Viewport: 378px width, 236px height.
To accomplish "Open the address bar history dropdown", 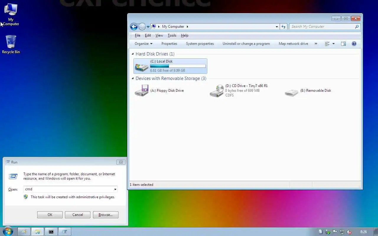I will click(x=277, y=27).
